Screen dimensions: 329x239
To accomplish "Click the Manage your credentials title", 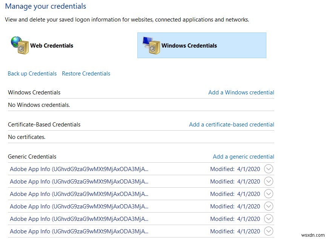I will 46,6.
